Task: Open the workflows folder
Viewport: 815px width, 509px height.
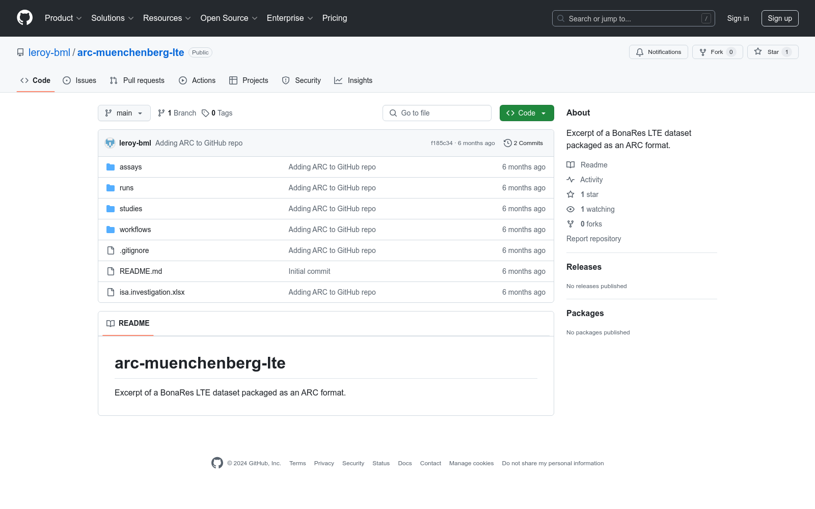Action: tap(135, 230)
